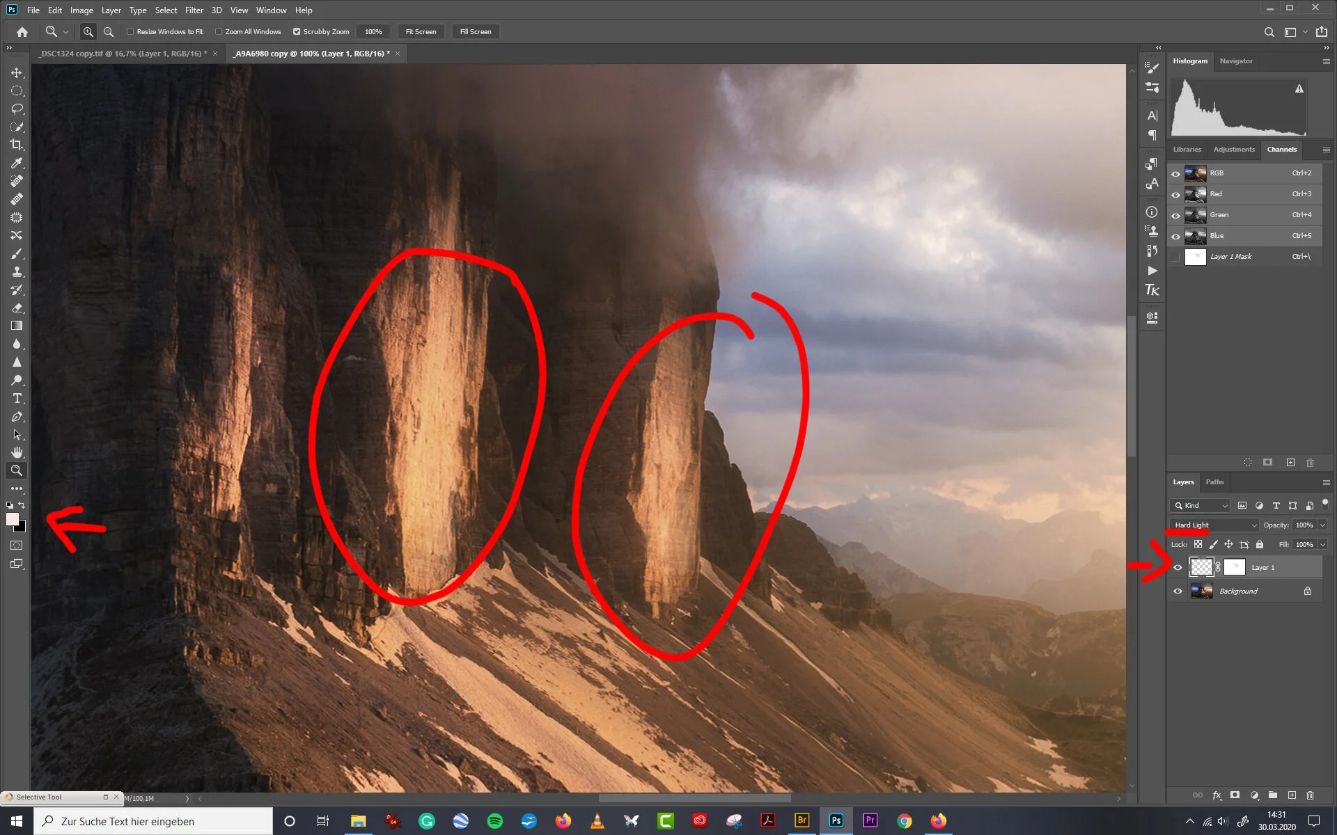Viewport: 1337px width, 835px height.
Task: Open the Hard Light blend mode dropdown
Action: point(1215,525)
